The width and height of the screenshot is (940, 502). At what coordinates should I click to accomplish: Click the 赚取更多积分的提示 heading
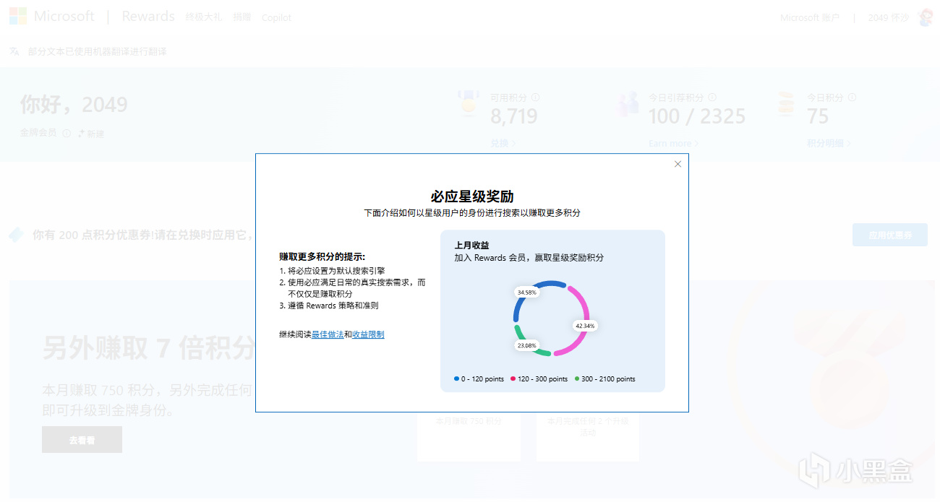(x=322, y=256)
